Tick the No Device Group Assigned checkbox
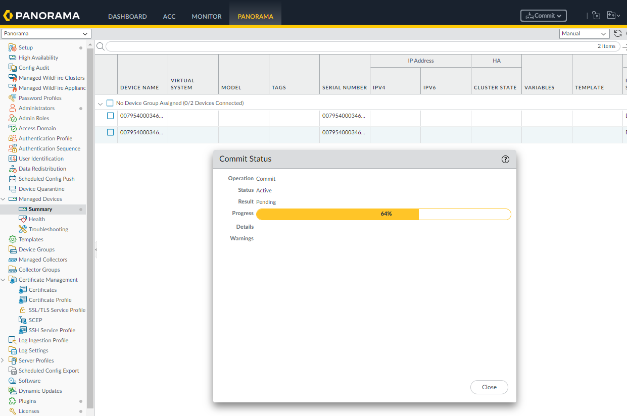 point(110,103)
